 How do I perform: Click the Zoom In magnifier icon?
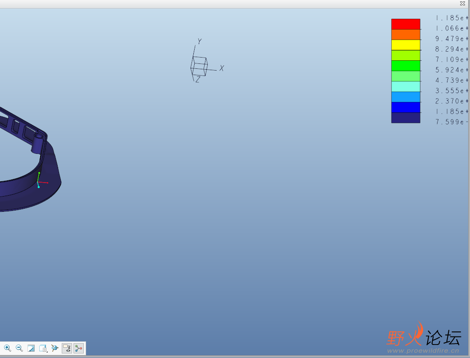pyautogui.click(x=8, y=348)
